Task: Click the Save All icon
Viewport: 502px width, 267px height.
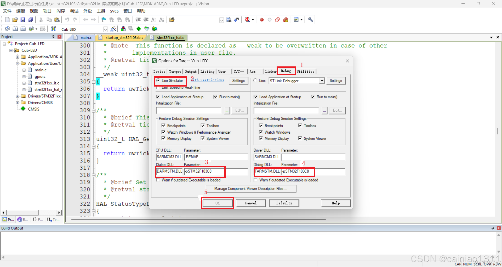Action: pos(31,20)
